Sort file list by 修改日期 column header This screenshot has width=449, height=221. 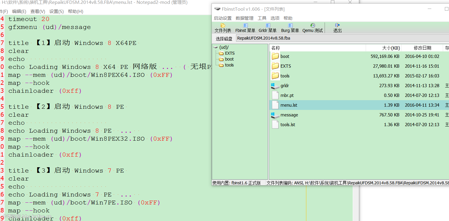tap(422, 48)
